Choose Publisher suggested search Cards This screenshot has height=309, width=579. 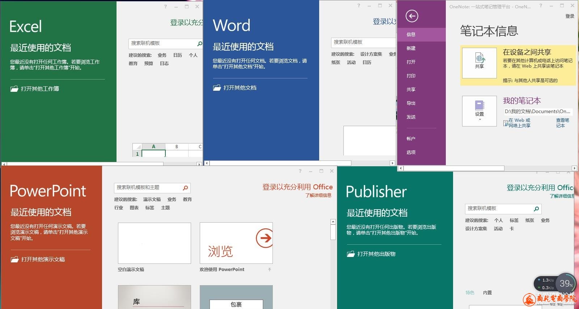(x=512, y=229)
